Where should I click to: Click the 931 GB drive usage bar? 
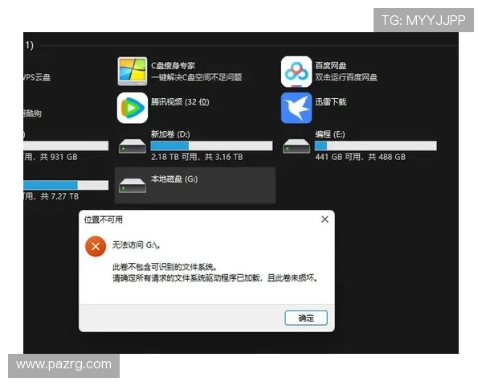(x=66, y=146)
